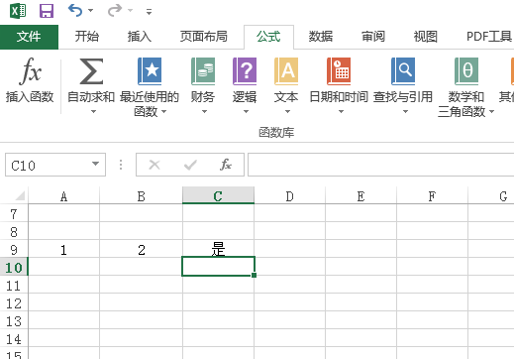Select column B header
The image size is (514, 359).
(141, 196)
